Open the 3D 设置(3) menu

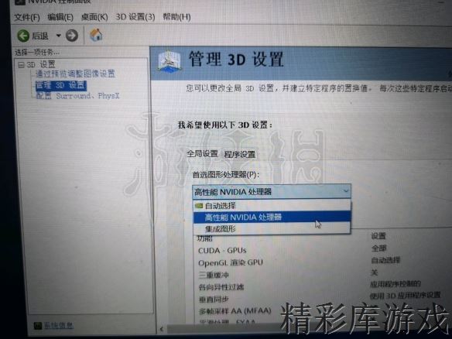pyautogui.click(x=135, y=17)
